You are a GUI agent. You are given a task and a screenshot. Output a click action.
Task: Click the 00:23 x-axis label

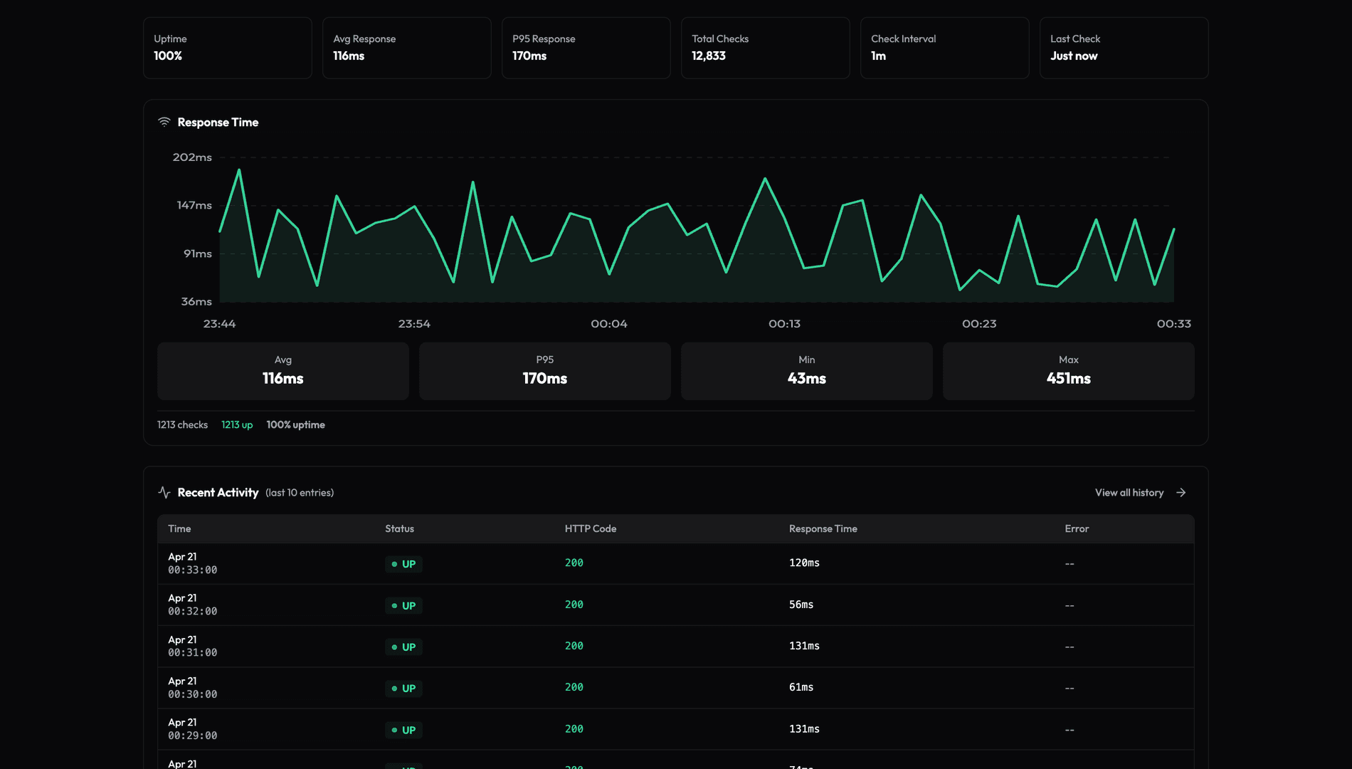[x=980, y=324]
